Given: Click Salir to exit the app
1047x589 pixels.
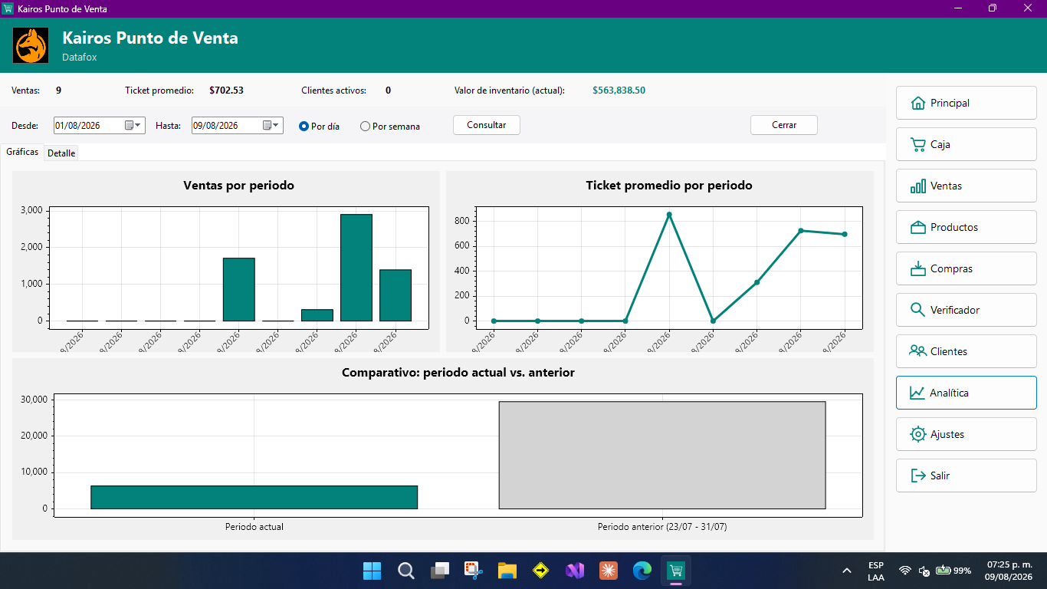Looking at the screenshot, I should (x=966, y=475).
